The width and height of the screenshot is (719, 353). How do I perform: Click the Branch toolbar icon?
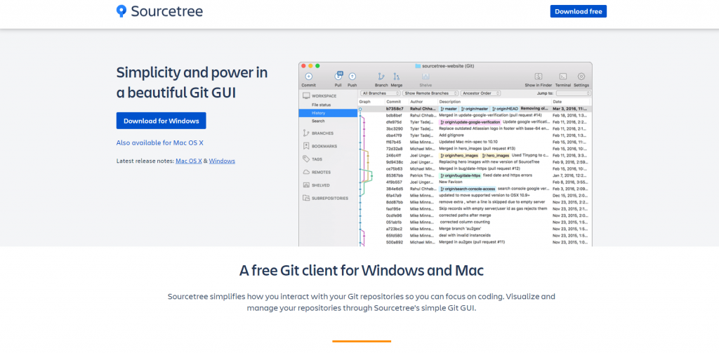point(381,76)
